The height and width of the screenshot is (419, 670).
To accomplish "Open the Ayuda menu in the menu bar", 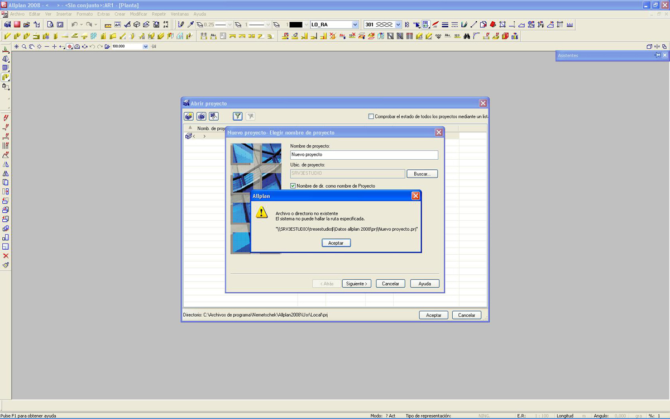I will (199, 14).
